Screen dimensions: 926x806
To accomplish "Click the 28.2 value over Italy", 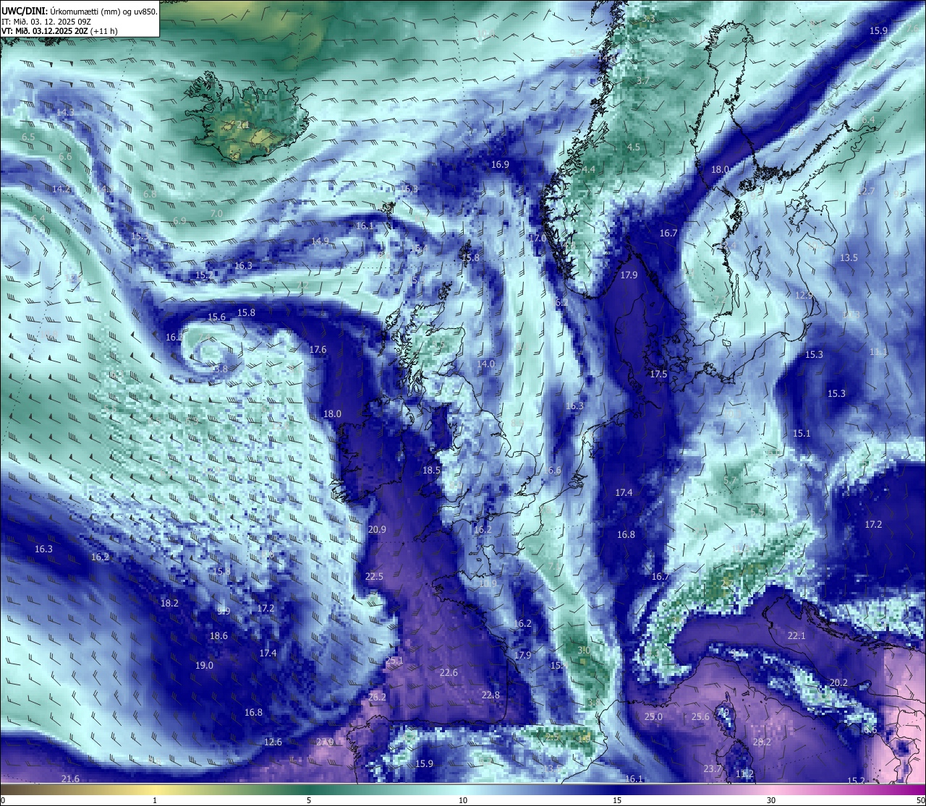I will pyautogui.click(x=762, y=742).
